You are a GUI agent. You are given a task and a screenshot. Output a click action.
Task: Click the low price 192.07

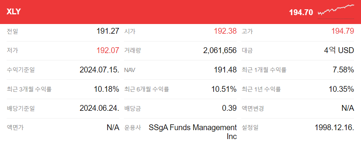click(x=108, y=50)
